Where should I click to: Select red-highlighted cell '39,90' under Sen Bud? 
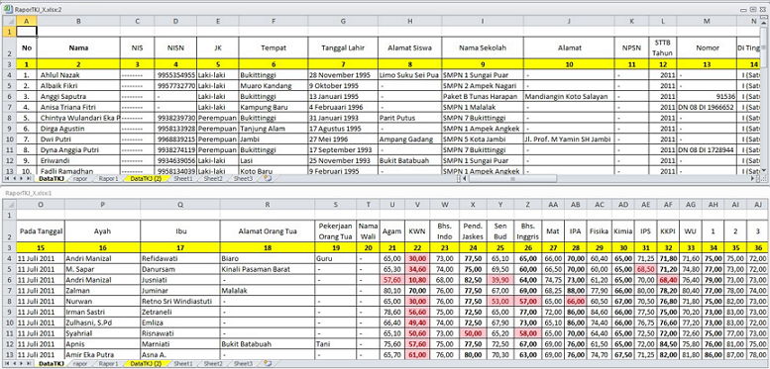coord(499,279)
